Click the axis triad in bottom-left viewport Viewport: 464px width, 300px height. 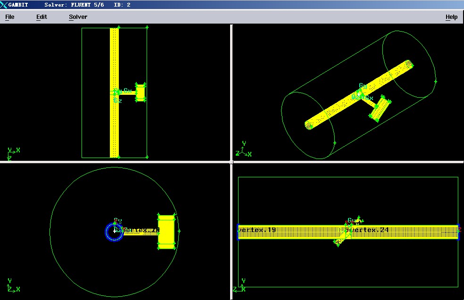[x=12, y=286]
